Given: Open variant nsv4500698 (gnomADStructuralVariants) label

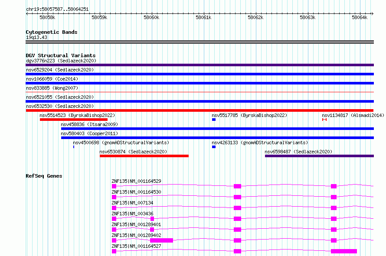Looking at the screenshot, I should [121, 143].
